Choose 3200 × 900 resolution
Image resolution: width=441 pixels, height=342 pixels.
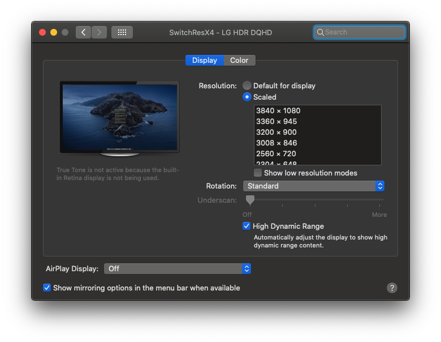(318, 132)
